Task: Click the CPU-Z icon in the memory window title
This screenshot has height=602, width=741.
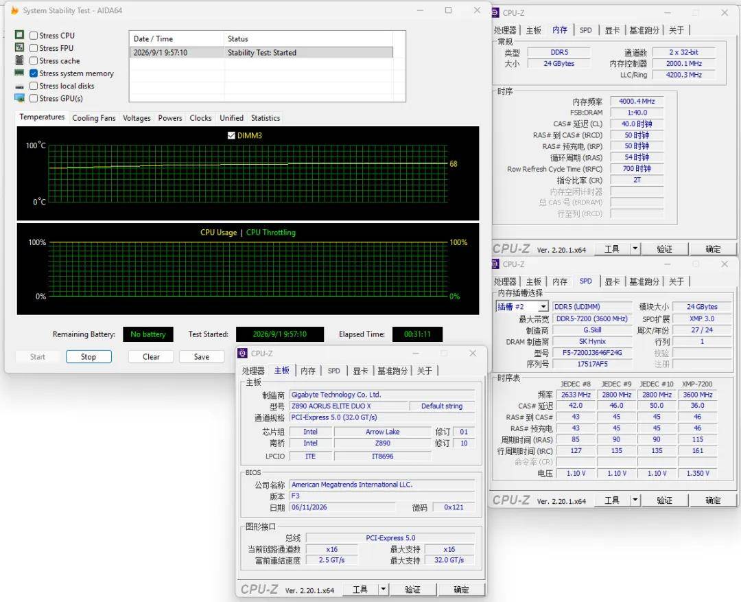Action: pos(495,13)
